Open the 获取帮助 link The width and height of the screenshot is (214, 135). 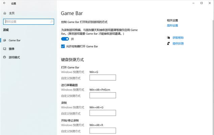pyautogui.click(x=178, y=38)
